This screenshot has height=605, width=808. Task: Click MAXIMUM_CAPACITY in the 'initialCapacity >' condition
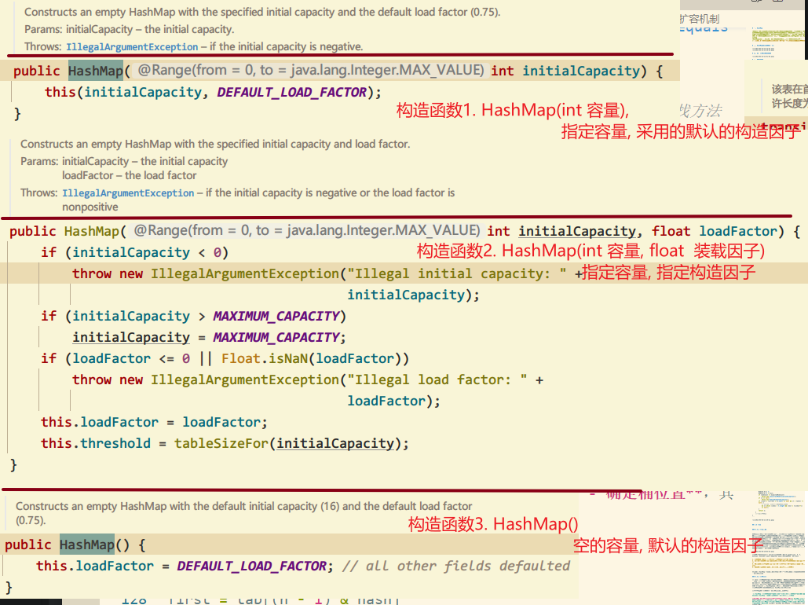pos(276,316)
